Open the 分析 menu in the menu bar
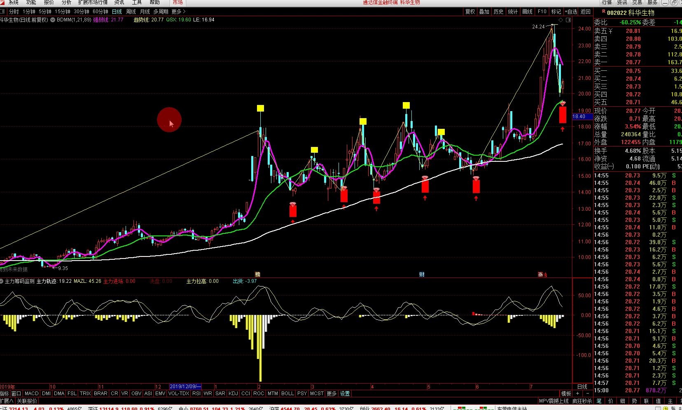 click(x=66, y=2)
